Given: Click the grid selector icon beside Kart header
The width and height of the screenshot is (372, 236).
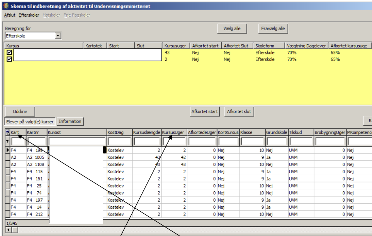Looking at the screenshot, I should (x=8, y=132).
